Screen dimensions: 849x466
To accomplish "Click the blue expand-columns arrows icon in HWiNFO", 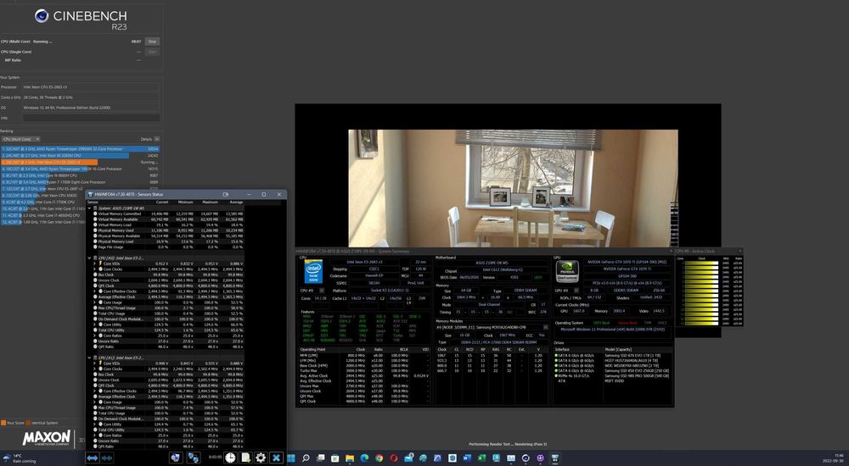I will tap(93, 458).
